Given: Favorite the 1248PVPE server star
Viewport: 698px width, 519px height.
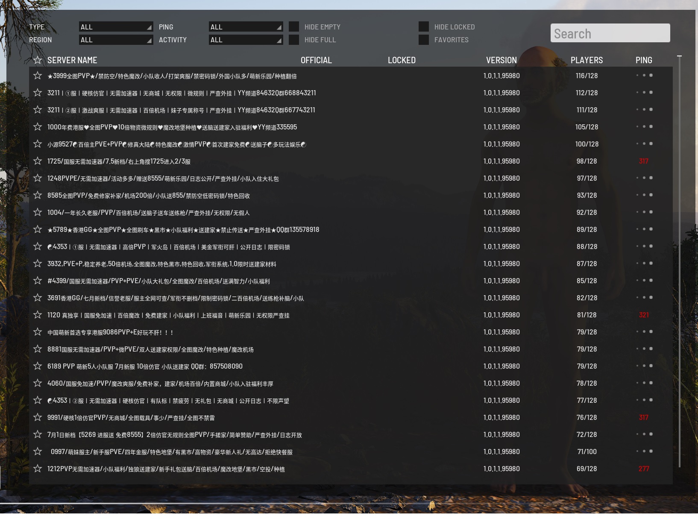Looking at the screenshot, I should pos(38,178).
